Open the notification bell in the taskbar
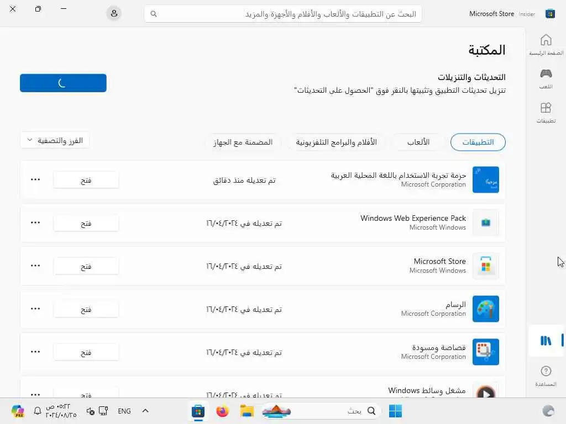566x424 pixels. click(38, 411)
